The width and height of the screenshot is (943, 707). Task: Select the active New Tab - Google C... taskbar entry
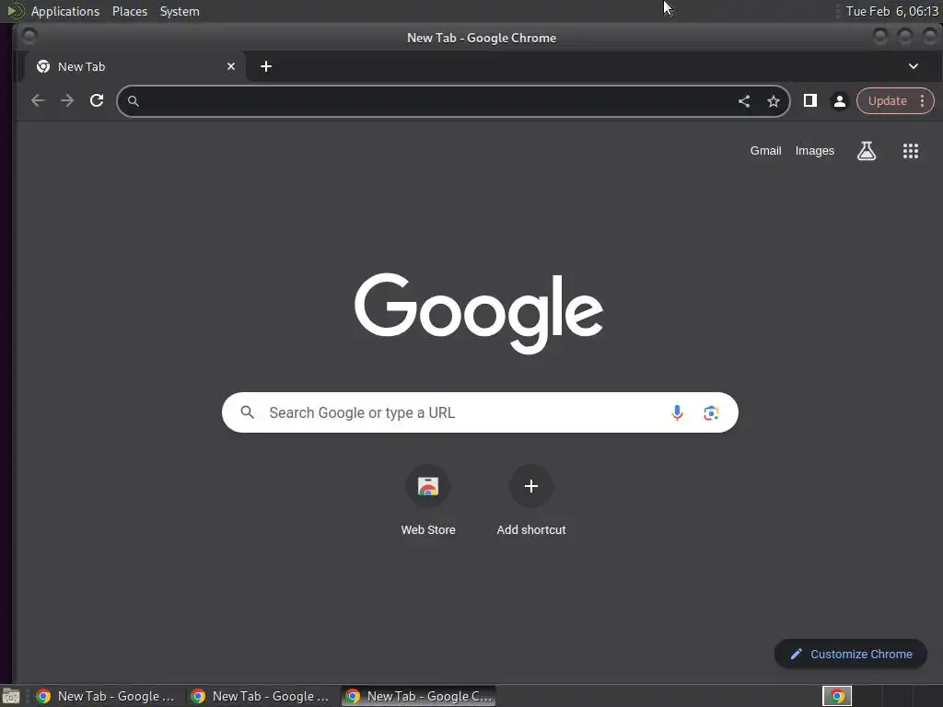point(419,696)
